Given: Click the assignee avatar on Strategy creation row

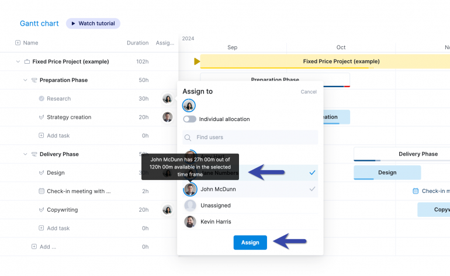Looking at the screenshot, I should pos(168,117).
